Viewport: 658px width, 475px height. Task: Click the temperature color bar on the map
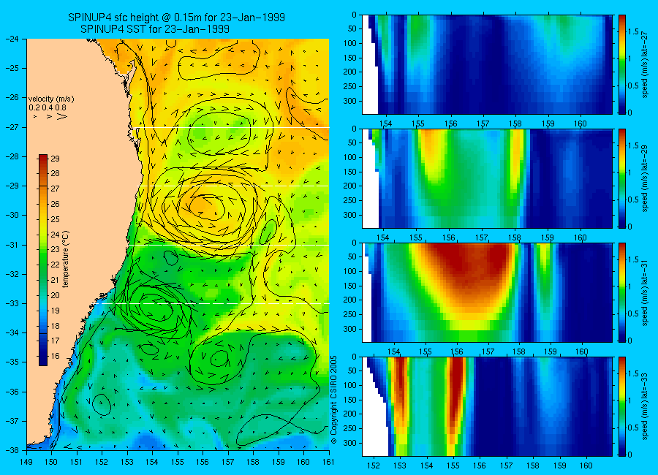point(43,259)
